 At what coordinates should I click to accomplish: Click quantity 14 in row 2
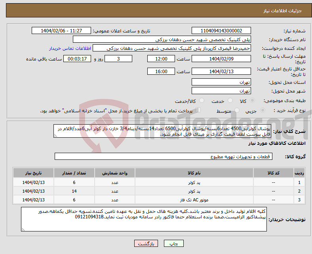[74, 191]
